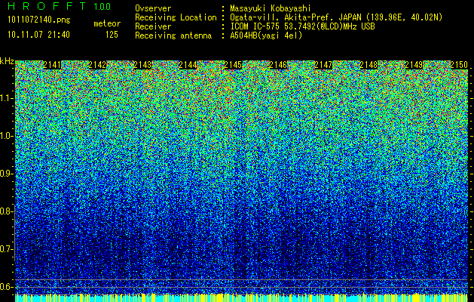Screen dimensions: 474x302
Task: Click the Receiver field label
Action: [x=153, y=26]
